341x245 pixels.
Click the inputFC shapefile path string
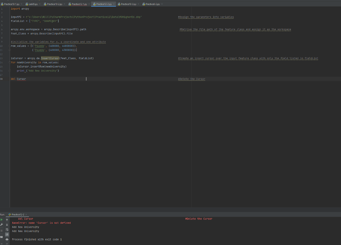pos(84,17)
